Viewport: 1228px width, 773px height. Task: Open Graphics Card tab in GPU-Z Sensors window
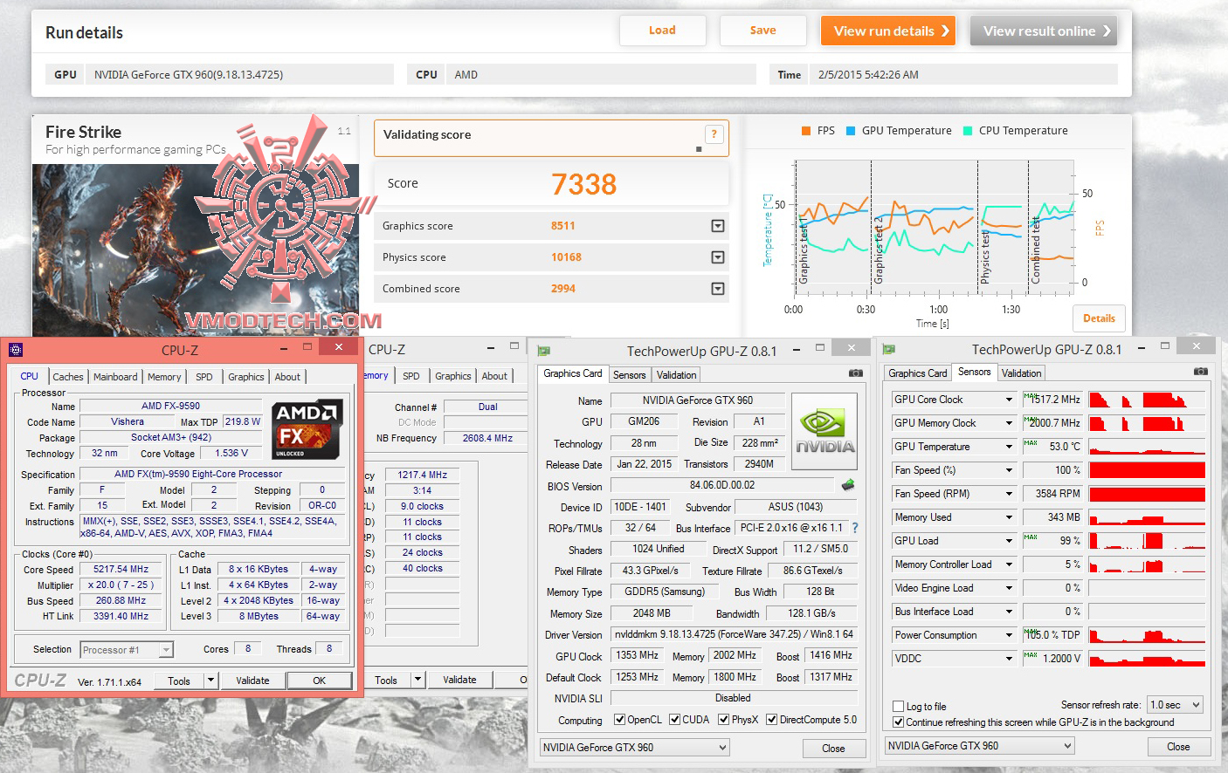917,373
